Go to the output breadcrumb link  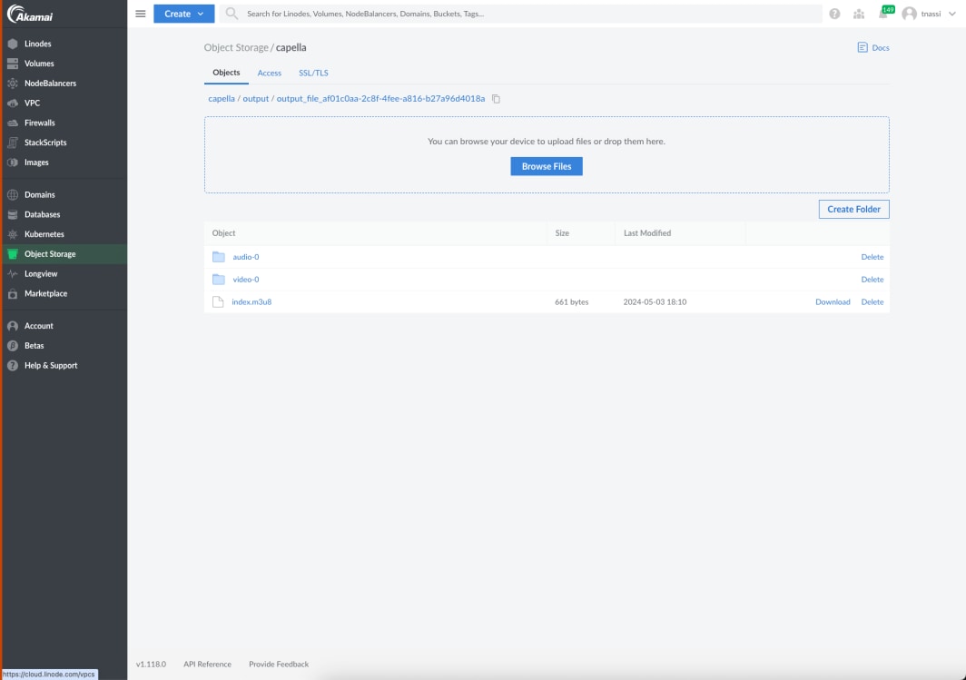(255, 98)
